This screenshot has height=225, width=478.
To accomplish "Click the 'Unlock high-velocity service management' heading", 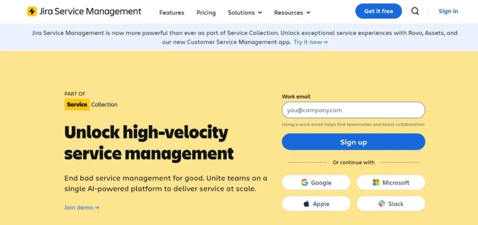I will [149, 143].
